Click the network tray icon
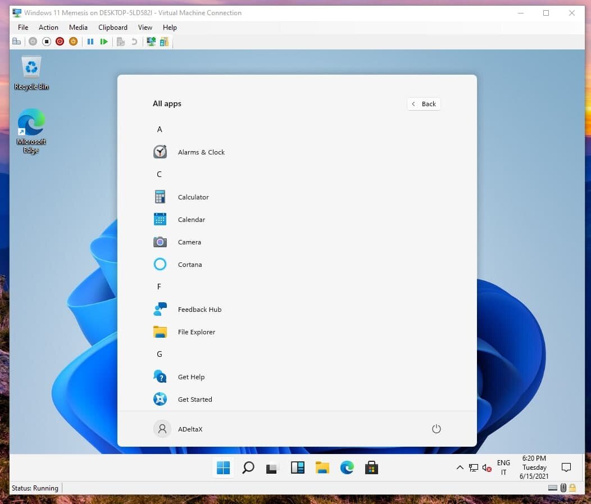Image resolution: width=591 pixels, height=504 pixels. 474,468
